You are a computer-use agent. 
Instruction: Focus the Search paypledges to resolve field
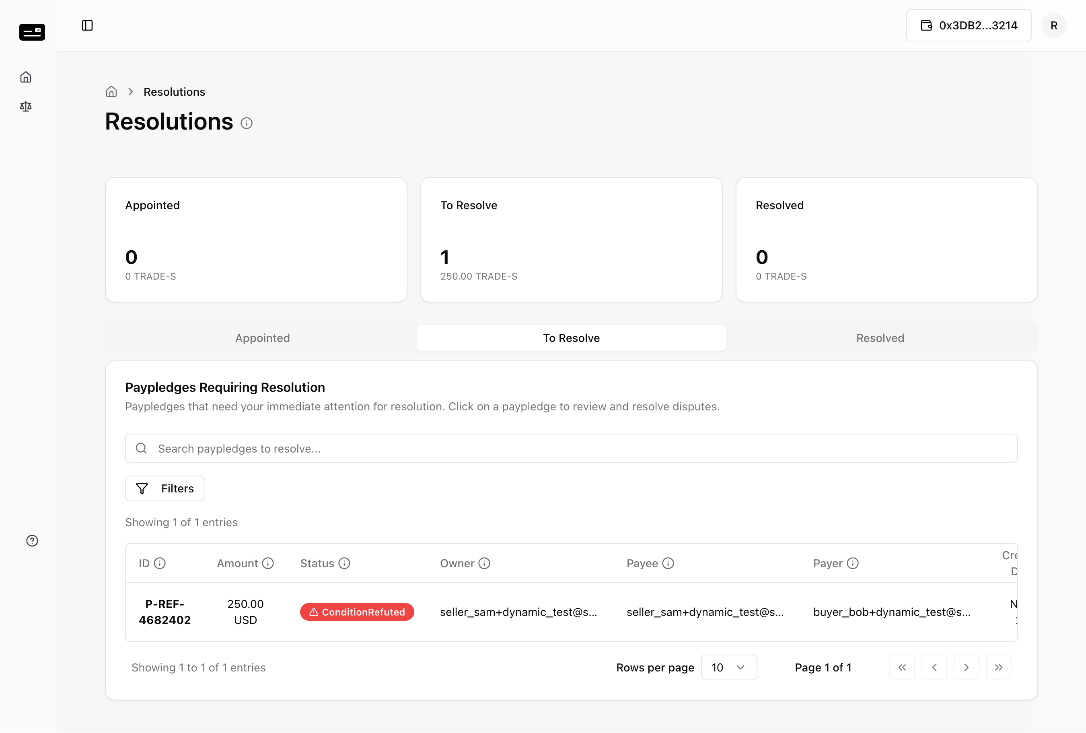[572, 448]
